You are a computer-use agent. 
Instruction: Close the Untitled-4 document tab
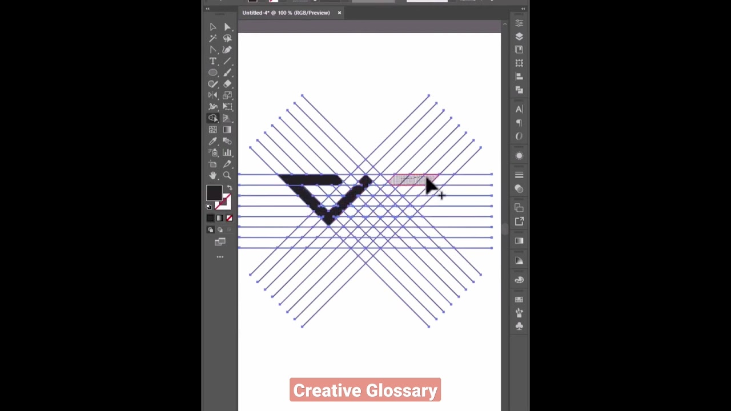(339, 13)
